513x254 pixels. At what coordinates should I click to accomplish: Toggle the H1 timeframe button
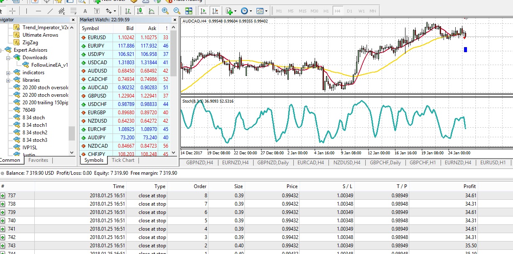(x=326, y=11)
